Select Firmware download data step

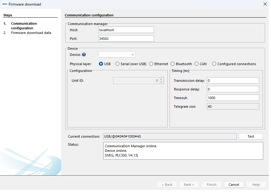coord(31,33)
